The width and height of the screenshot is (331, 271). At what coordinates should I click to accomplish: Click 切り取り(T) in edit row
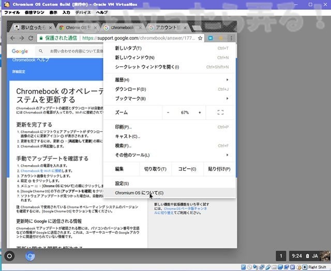(155, 169)
